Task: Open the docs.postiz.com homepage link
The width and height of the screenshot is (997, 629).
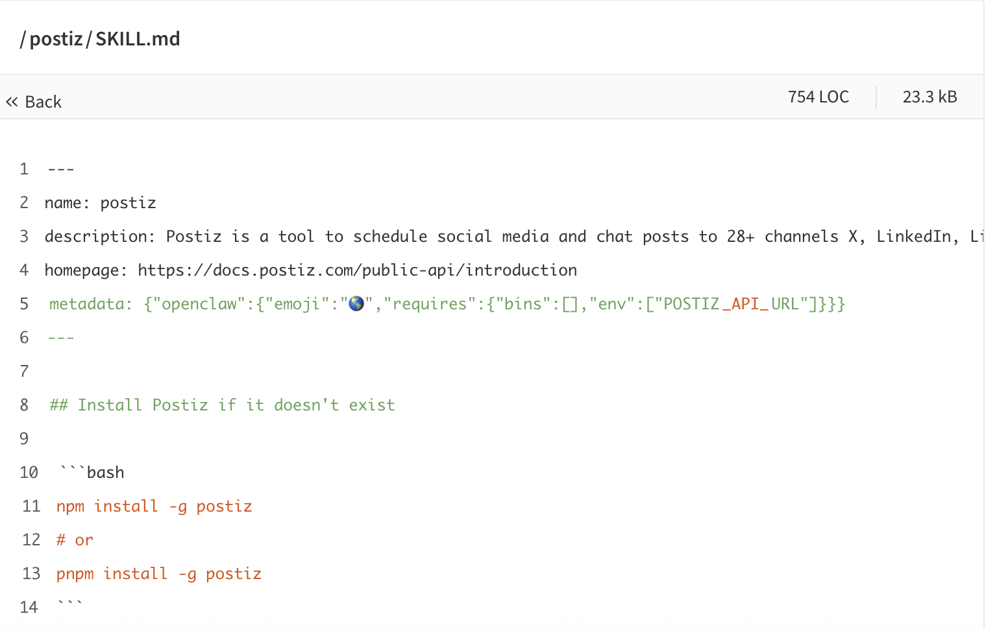Action: pos(357,270)
